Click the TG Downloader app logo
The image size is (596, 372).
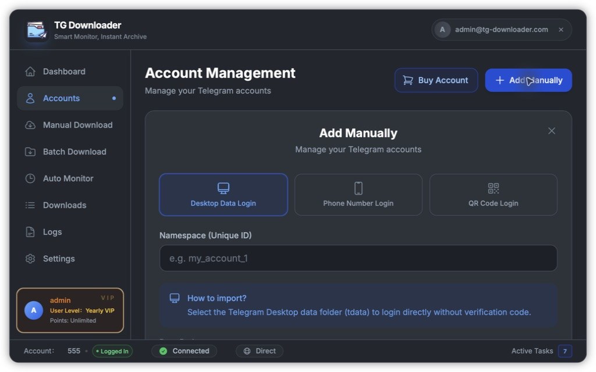(x=37, y=30)
